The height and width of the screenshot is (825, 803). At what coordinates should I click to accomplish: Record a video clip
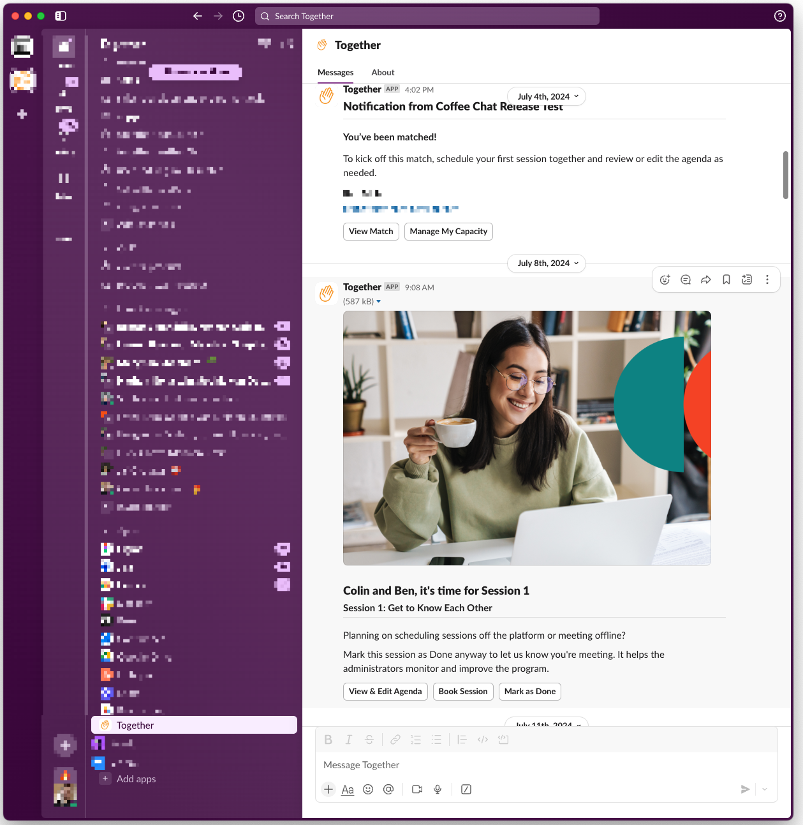click(417, 789)
